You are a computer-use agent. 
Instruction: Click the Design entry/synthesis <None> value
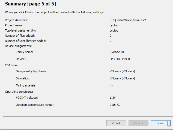[x=122, y=71]
